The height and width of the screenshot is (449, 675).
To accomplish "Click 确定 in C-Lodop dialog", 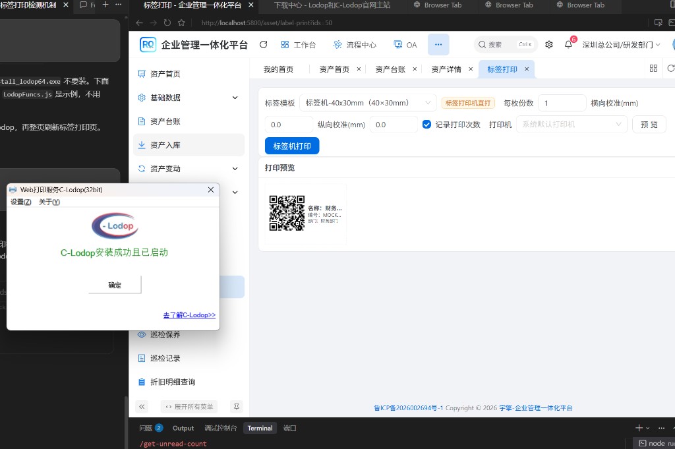I will pyautogui.click(x=115, y=285).
